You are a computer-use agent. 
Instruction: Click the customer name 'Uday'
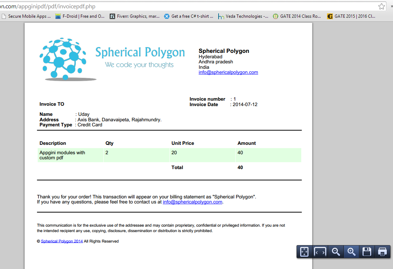tap(84, 114)
